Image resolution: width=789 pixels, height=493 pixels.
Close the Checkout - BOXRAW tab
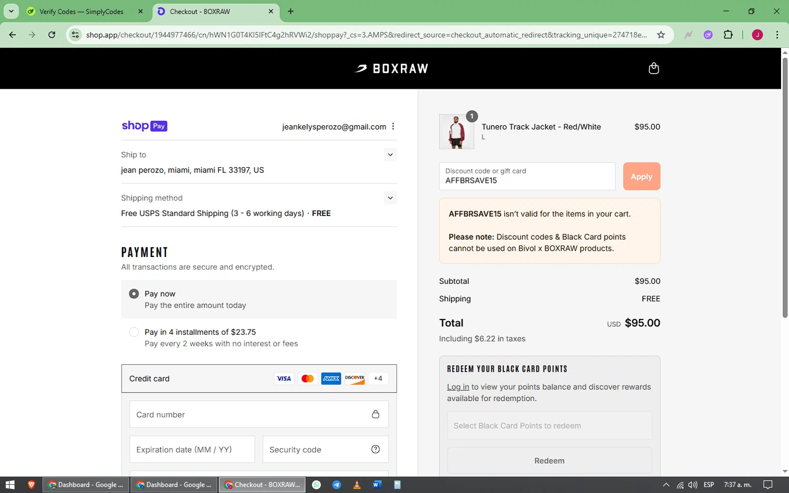pos(271,11)
